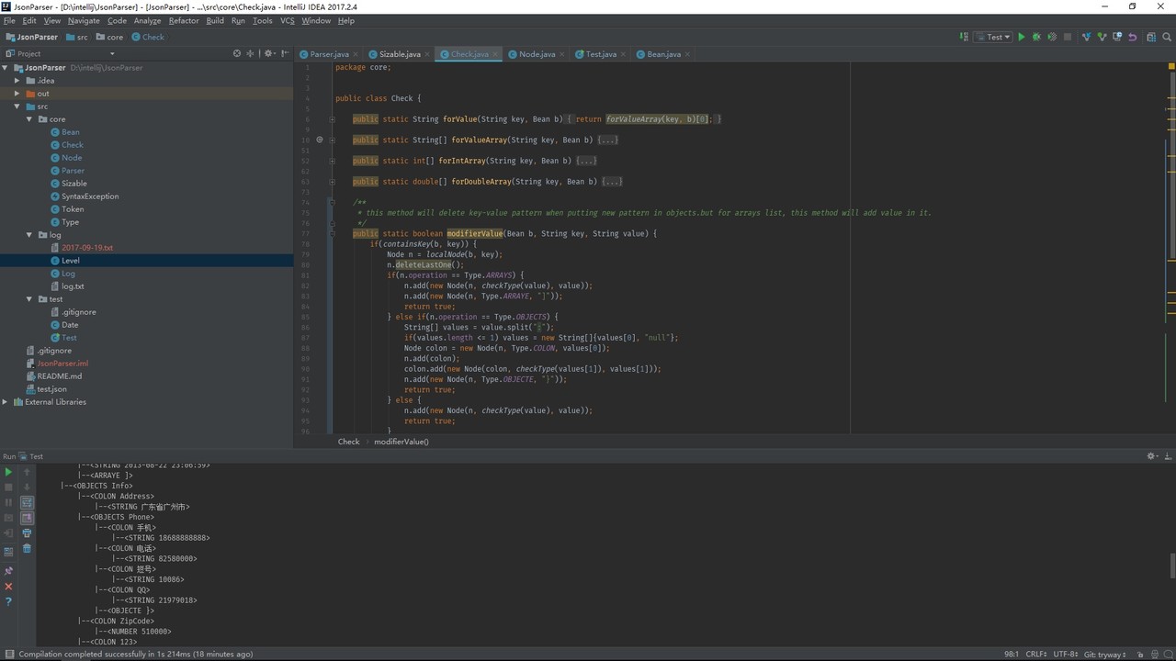The height and width of the screenshot is (661, 1176).
Task: Collapse all nodes in Project panel
Action: (x=250, y=53)
